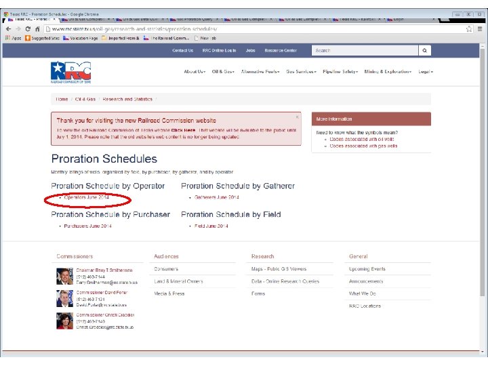The image size is (488, 366).
Task: Dismiss the alert with X
Action: [298, 117]
